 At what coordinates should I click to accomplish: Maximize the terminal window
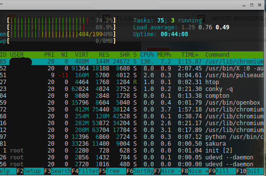[252, 5]
